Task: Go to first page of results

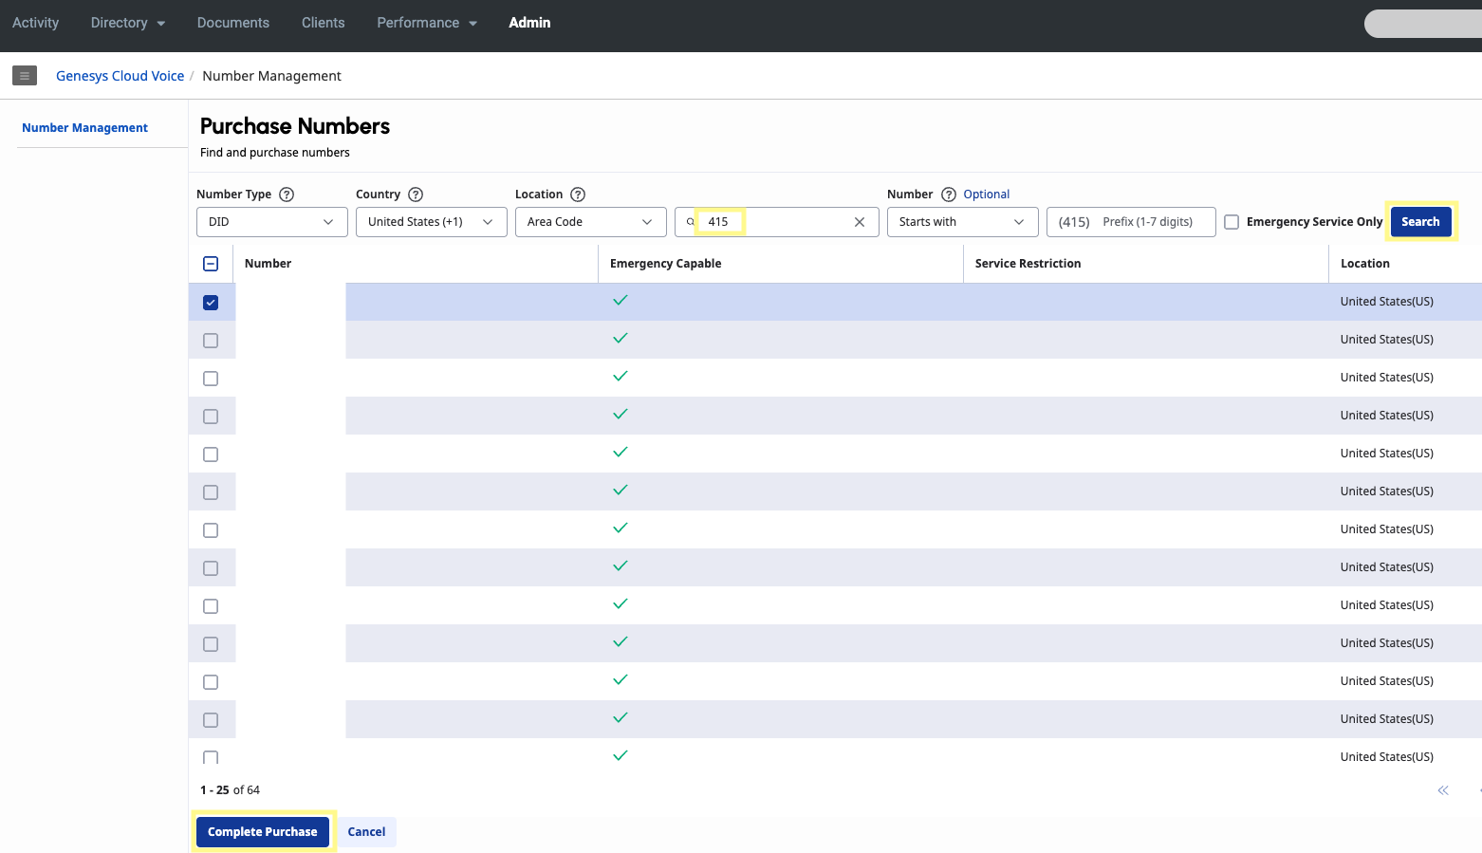Action: (x=1443, y=790)
